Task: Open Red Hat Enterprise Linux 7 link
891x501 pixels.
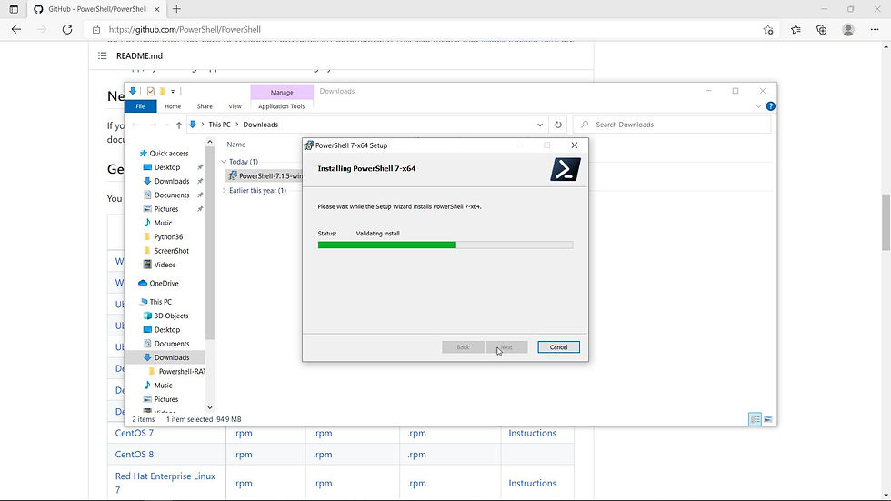Action: pos(165,483)
